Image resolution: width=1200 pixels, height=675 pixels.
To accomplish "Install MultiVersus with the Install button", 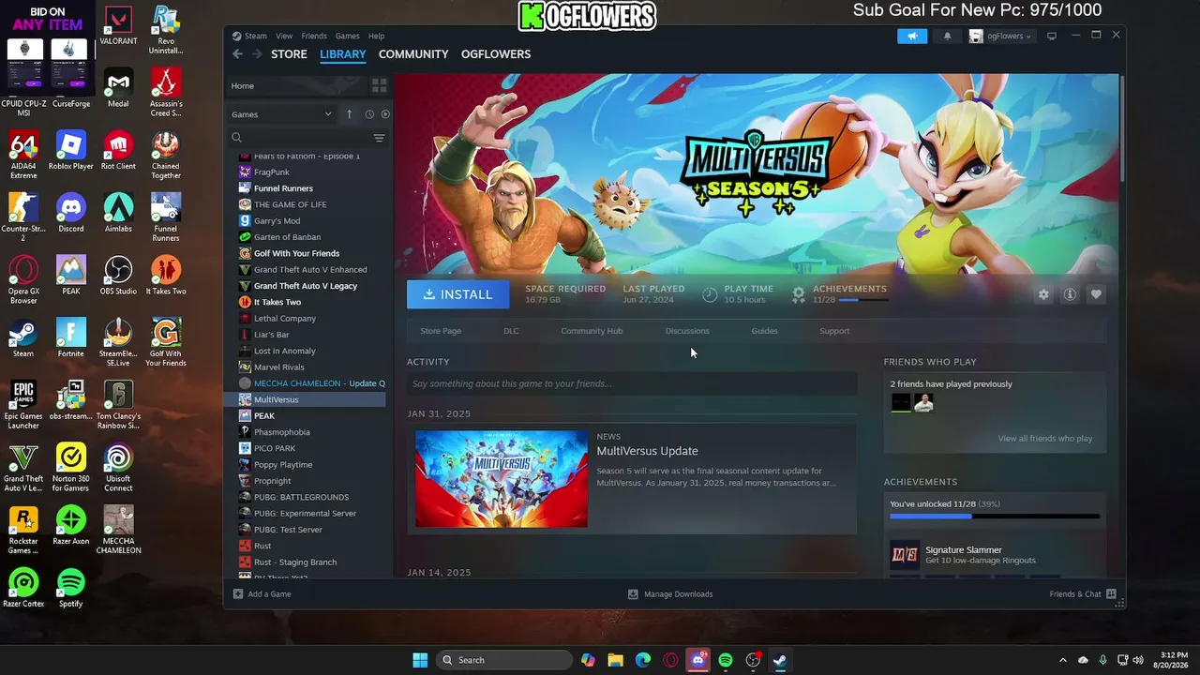I will click(457, 294).
